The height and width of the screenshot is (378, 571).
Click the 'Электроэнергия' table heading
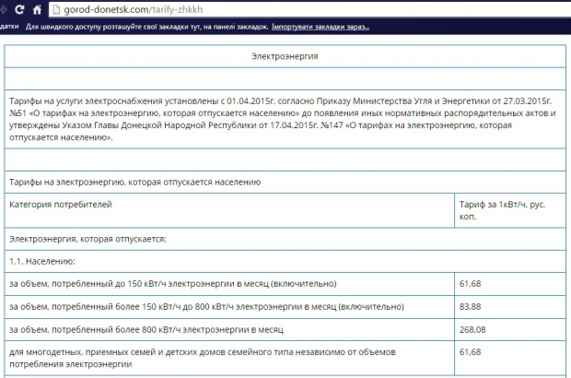coord(285,57)
